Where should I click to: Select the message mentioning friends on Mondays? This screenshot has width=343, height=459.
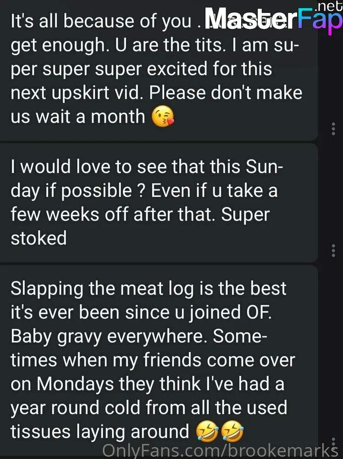(159, 362)
